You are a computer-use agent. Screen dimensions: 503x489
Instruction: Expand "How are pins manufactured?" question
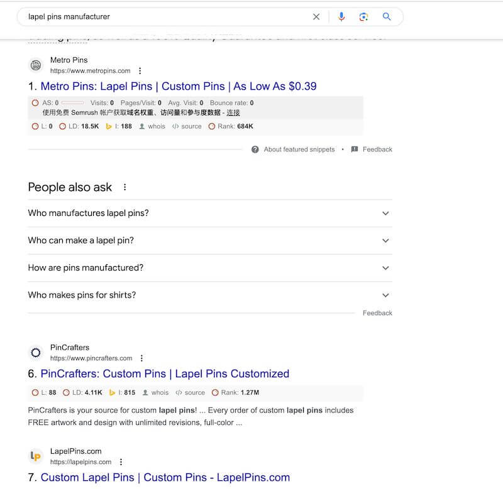tap(385, 268)
